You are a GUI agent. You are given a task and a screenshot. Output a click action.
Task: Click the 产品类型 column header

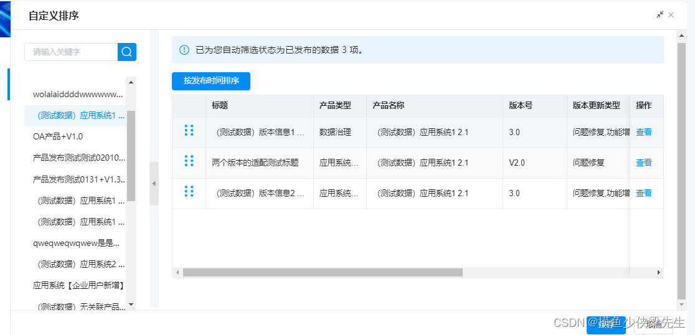(340, 105)
